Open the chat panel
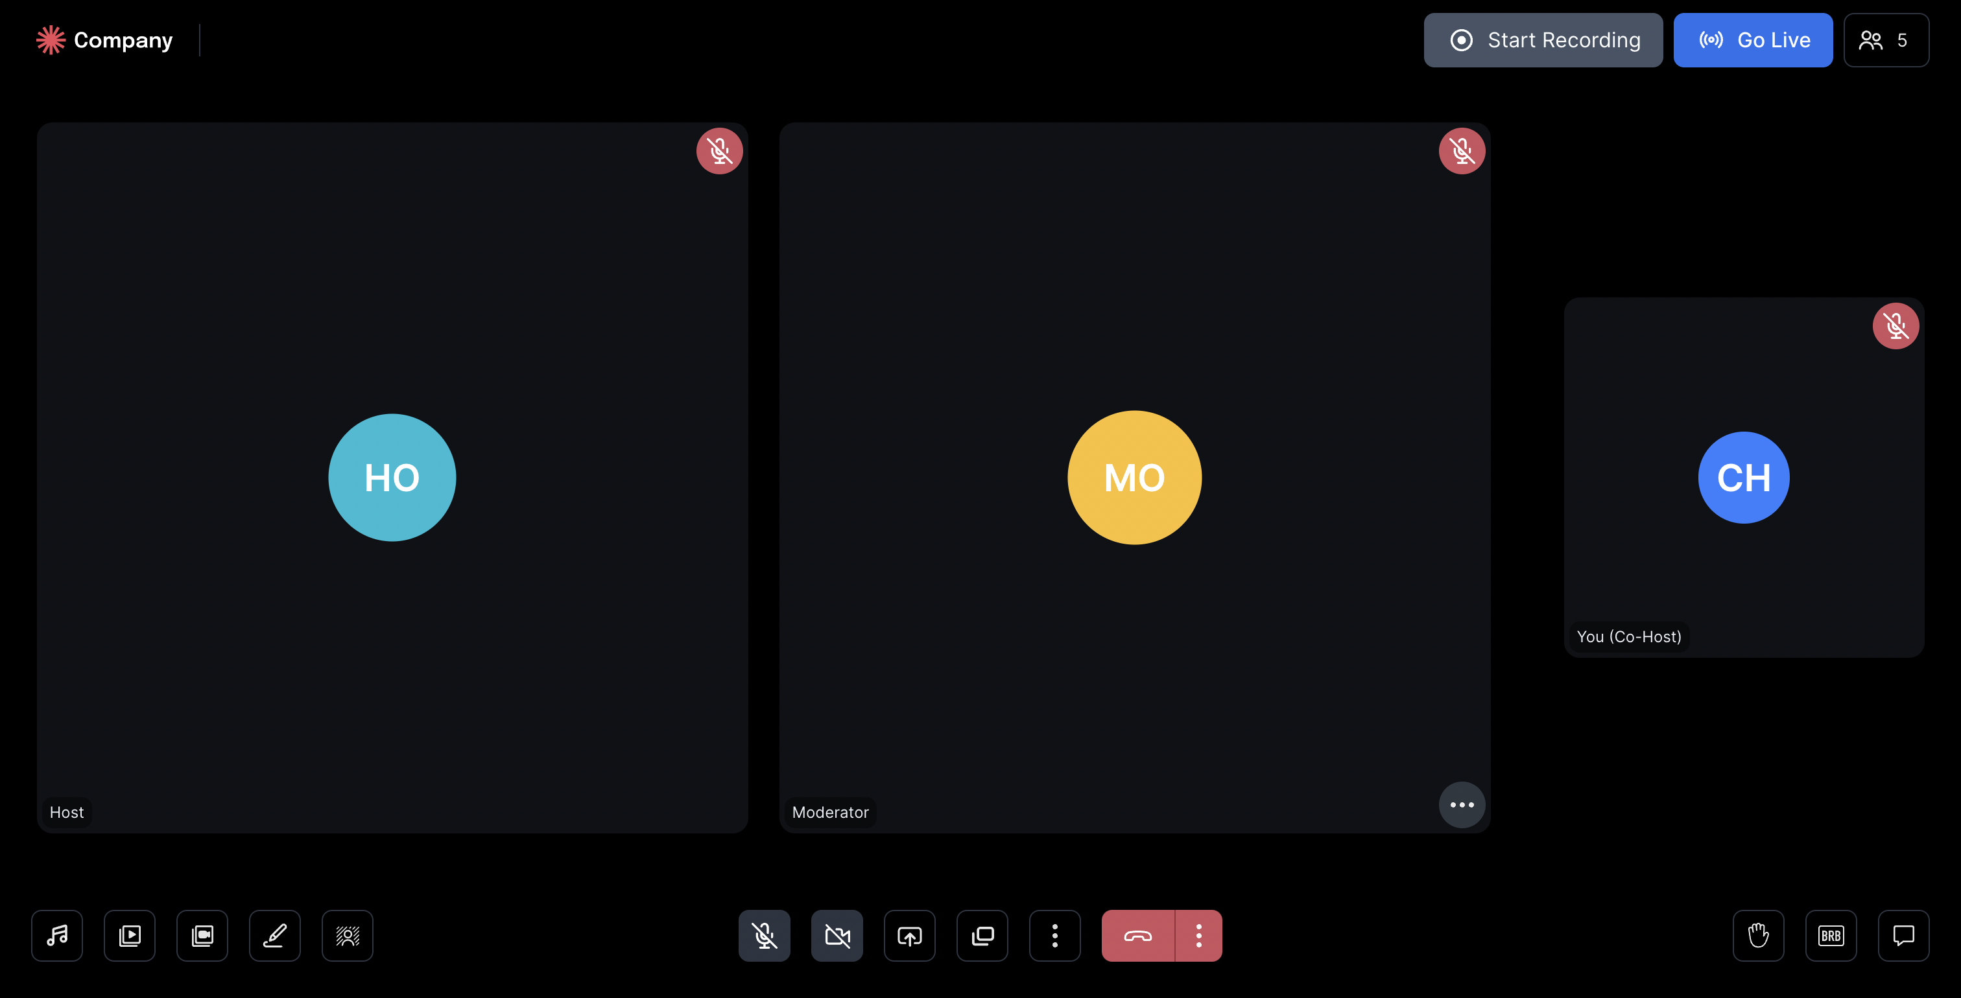This screenshot has height=998, width=1961. (1903, 936)
